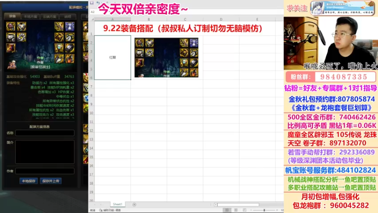Screen dimensions: 378x213
Task: Focus the 名称 input field
Action: (45, 133)
